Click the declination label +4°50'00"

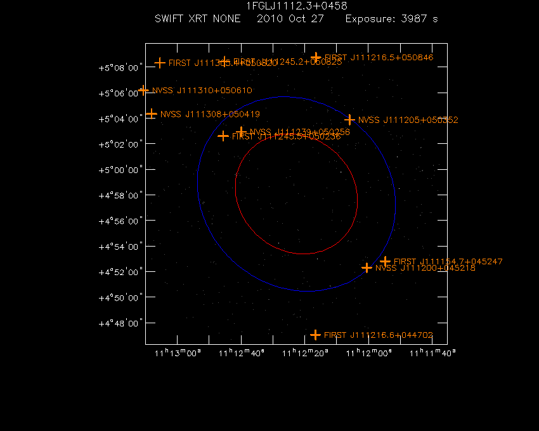(x=120, y=298)
